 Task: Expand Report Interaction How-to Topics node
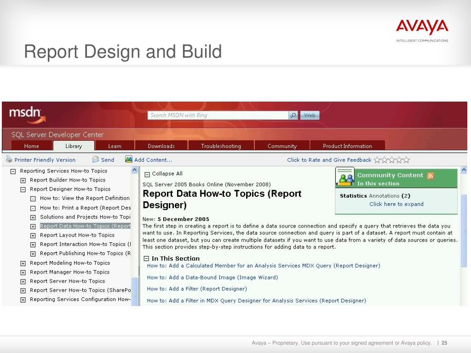click(33, 245)
